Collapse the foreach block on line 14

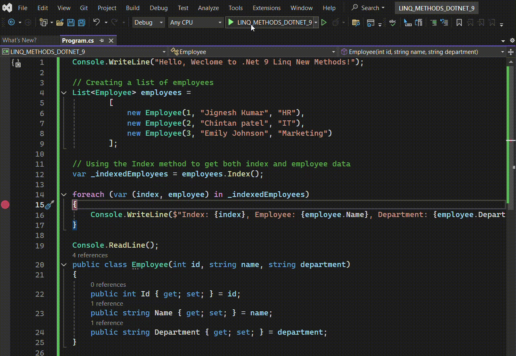[64, 194]
